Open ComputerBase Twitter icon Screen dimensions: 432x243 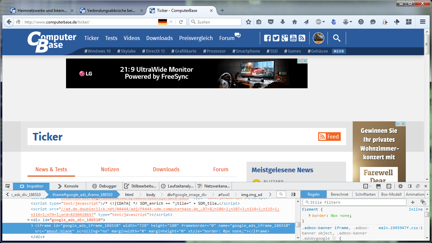pos(276,38)
